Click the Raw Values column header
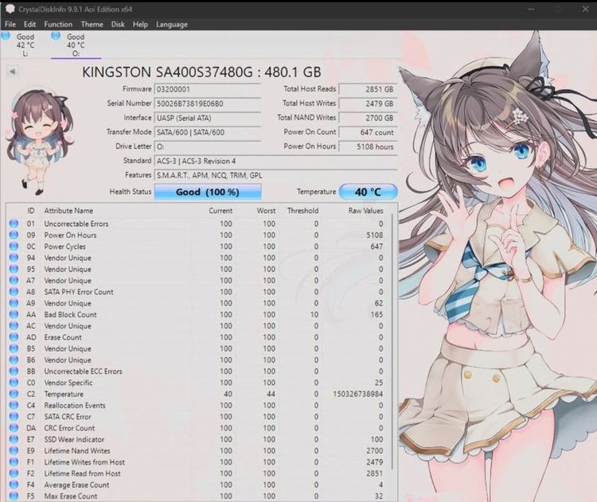The height and width of the screenshot is (502, 597). pos(365,211)
